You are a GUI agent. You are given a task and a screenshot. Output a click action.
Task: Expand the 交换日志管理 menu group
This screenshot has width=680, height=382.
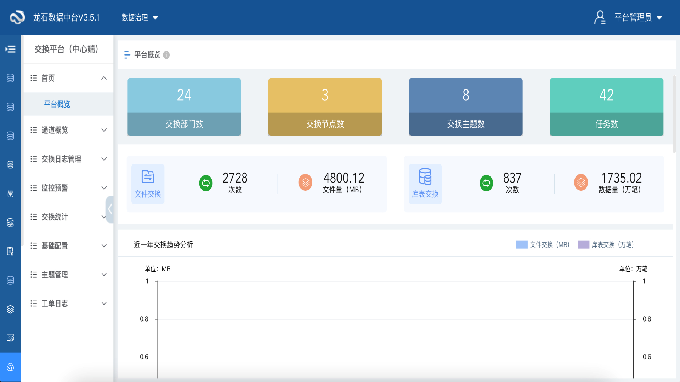tap(68, 159)
